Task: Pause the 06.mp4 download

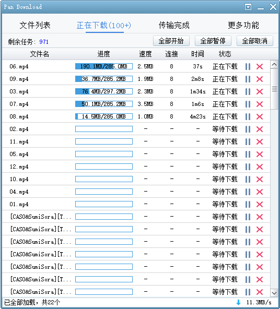Action: click(x=248, y=67)
